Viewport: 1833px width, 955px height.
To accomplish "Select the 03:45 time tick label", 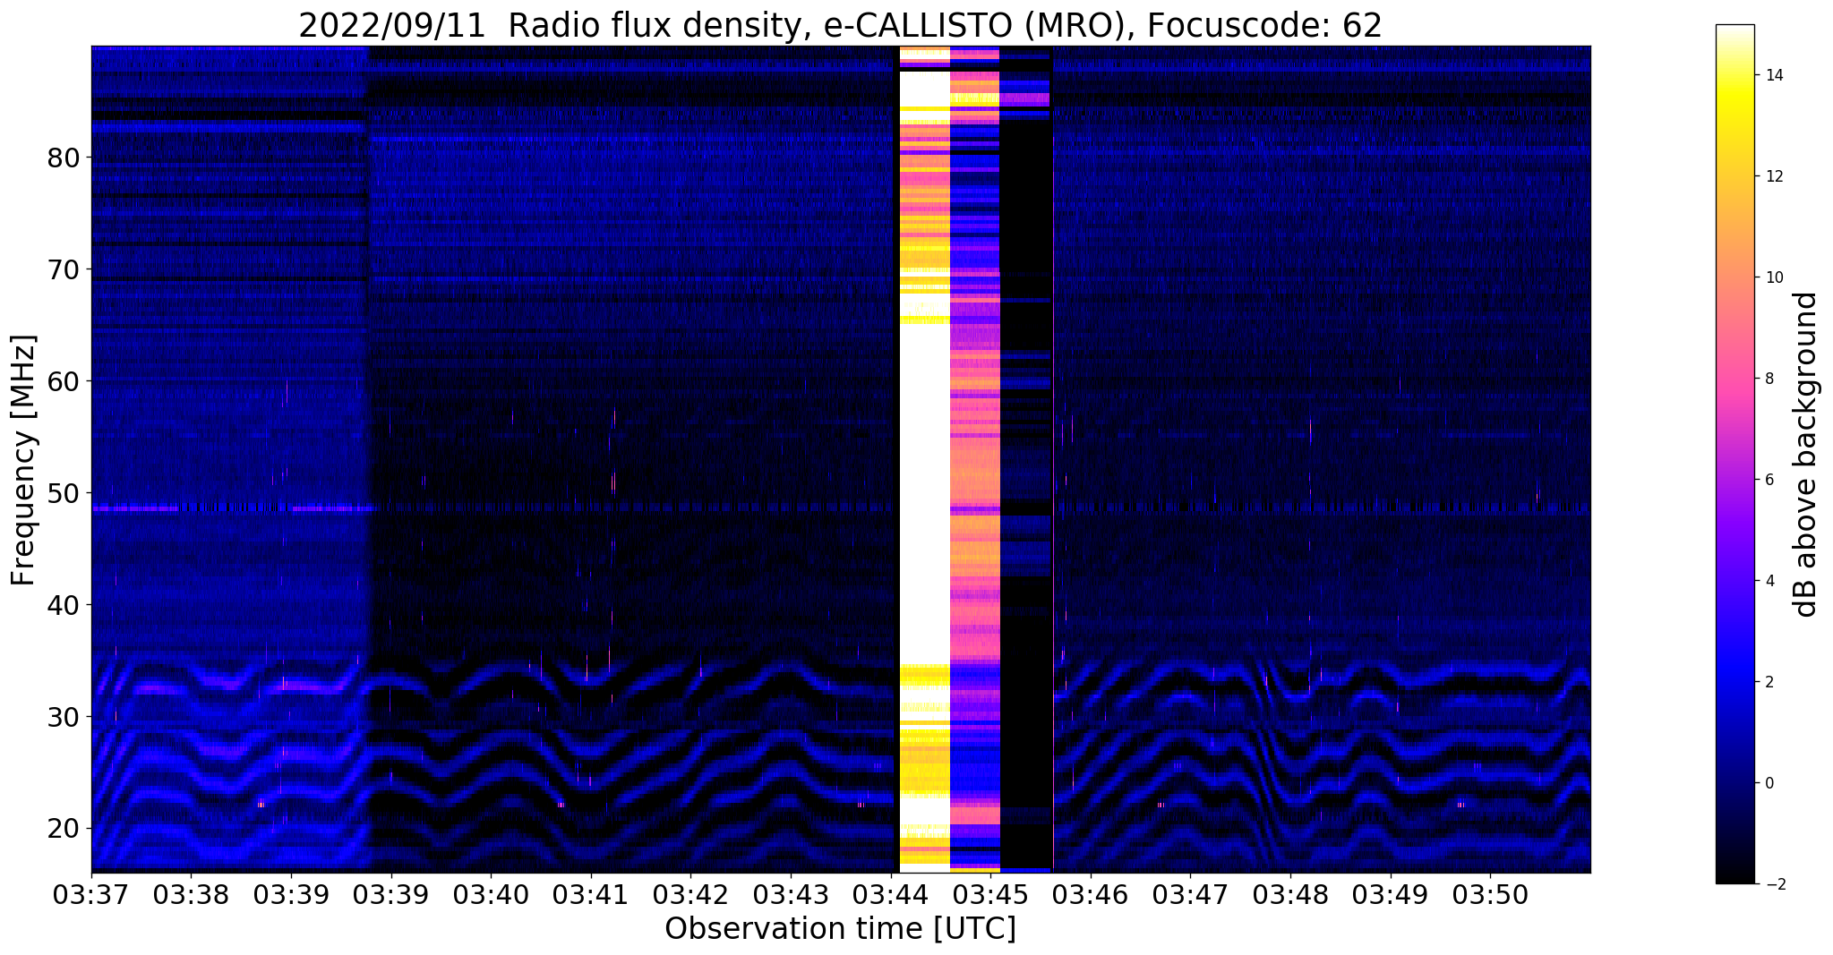I will [991, 894].
